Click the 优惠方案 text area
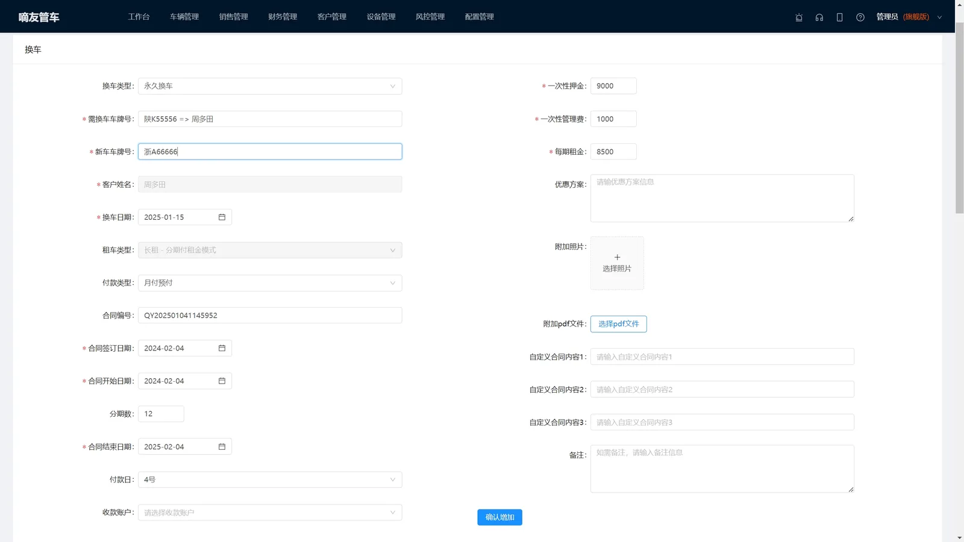 [722, 198]
